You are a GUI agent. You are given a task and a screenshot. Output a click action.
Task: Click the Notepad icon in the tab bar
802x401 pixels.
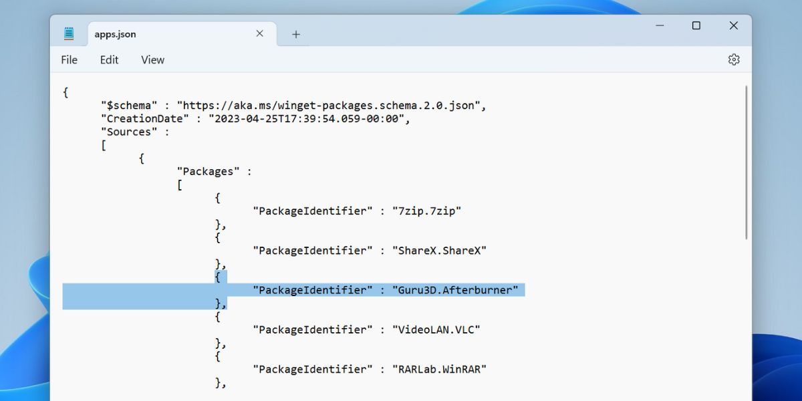(x=68, y=32)
